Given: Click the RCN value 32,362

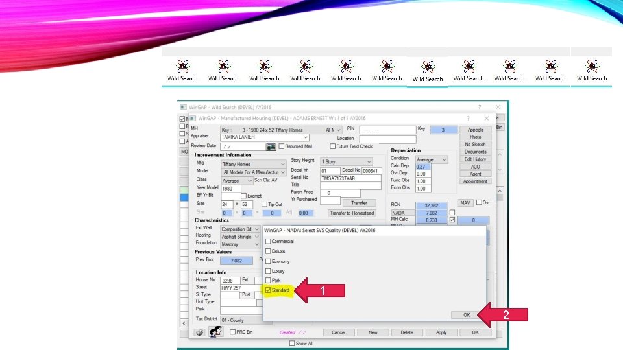Looking at the screenshot, I should (x=432, y=205).
